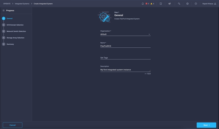Click the Name field containing FlexPodXCS
Image resolution: width=219 pixels, height=129 pixels.
pos(125,46)
